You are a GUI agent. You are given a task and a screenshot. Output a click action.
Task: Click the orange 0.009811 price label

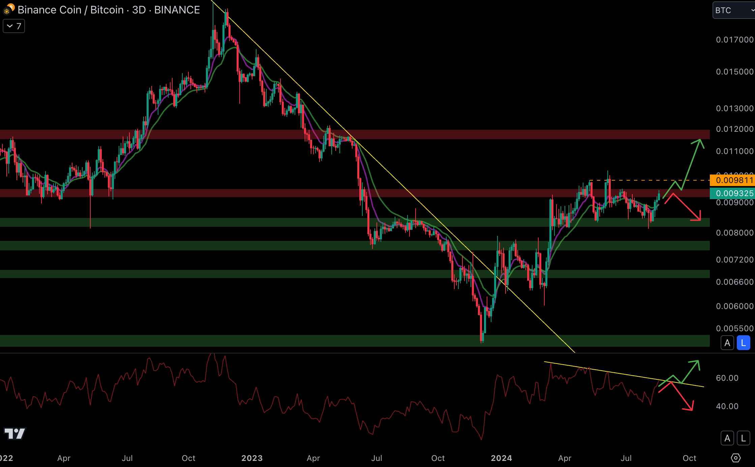(x=732, y=180)
